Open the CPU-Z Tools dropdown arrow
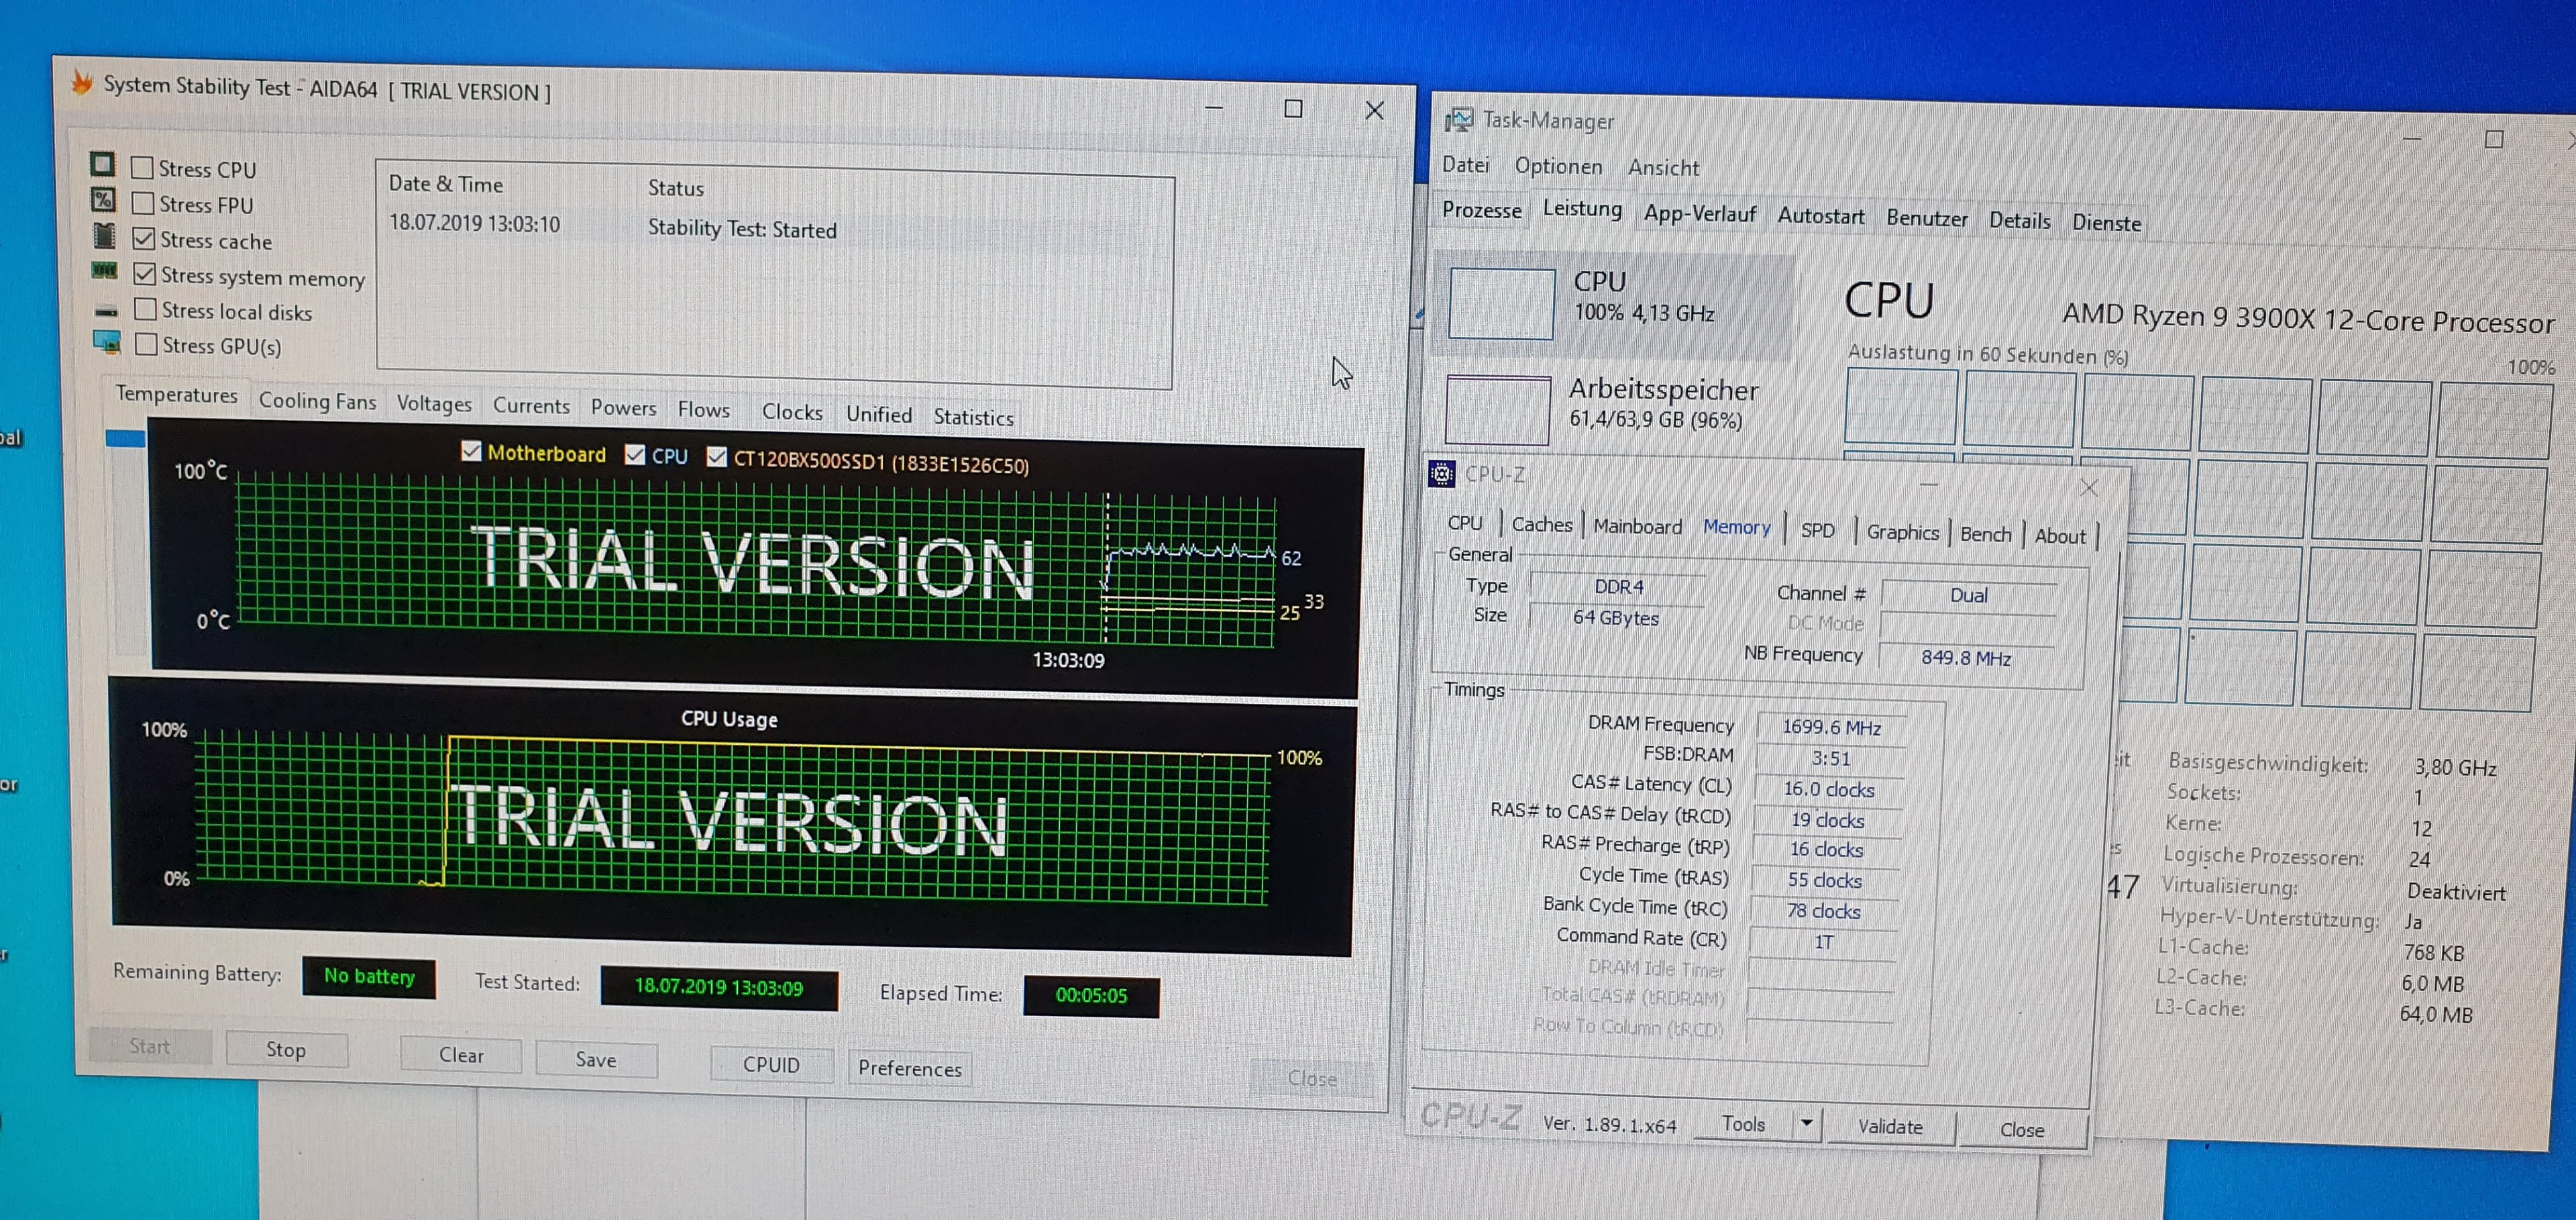2576x1220 pixels. click(1806, 1122)
